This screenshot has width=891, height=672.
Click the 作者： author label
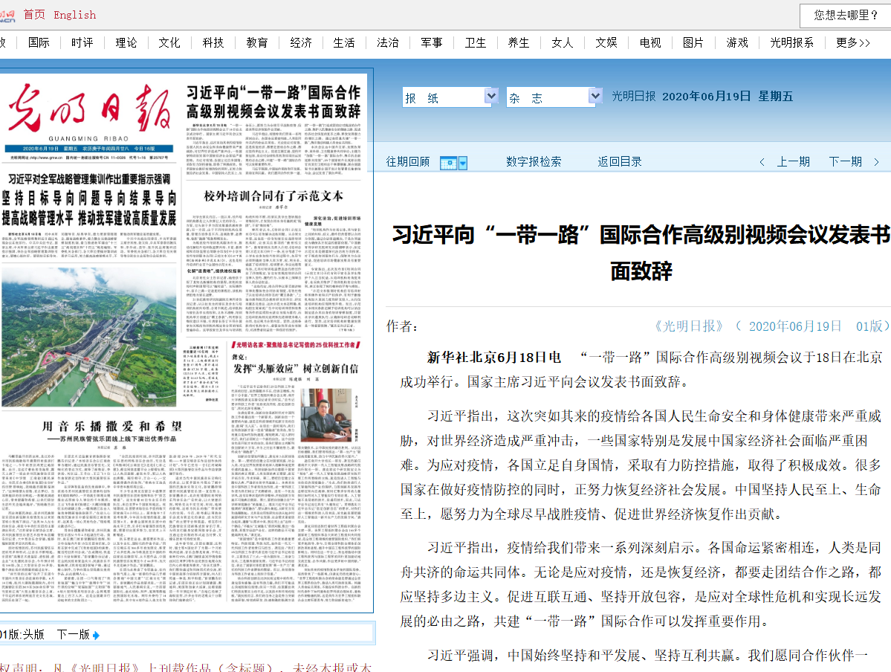coord(402,326)
